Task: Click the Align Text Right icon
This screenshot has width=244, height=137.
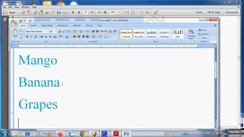Action: (x=83, y=37)
